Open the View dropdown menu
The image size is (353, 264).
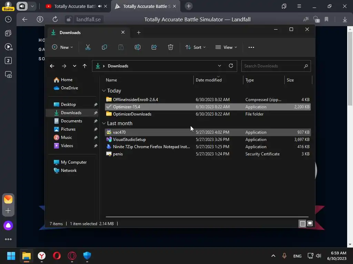click(x=226, y=47)
